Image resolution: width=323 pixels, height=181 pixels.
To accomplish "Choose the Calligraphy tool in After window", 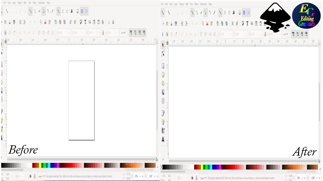I will [163, 130].
